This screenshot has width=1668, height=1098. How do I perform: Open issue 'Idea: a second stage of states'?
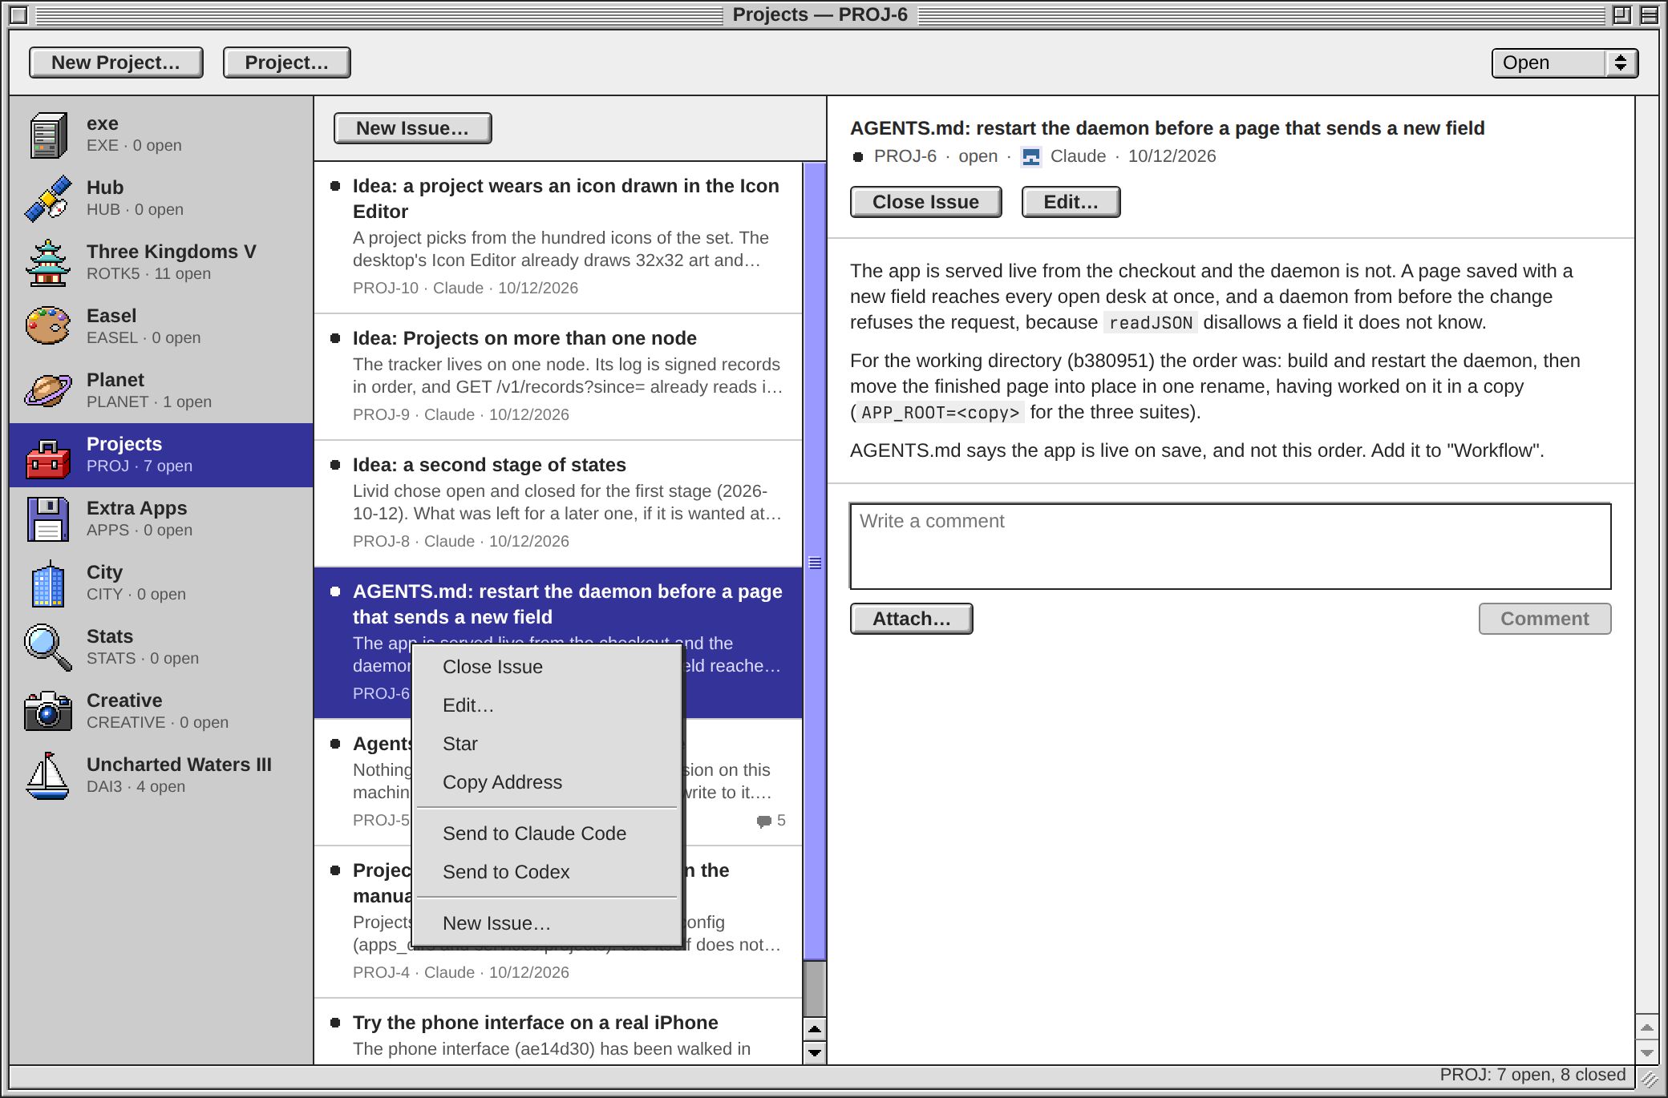[559, 503]
